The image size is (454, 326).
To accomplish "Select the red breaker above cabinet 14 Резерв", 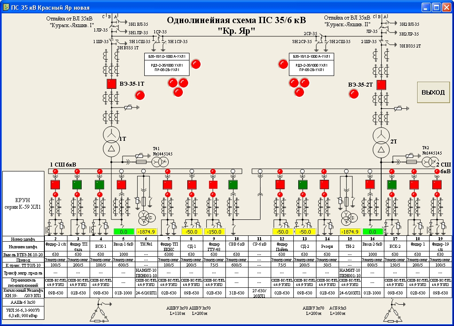I will 324,185.
